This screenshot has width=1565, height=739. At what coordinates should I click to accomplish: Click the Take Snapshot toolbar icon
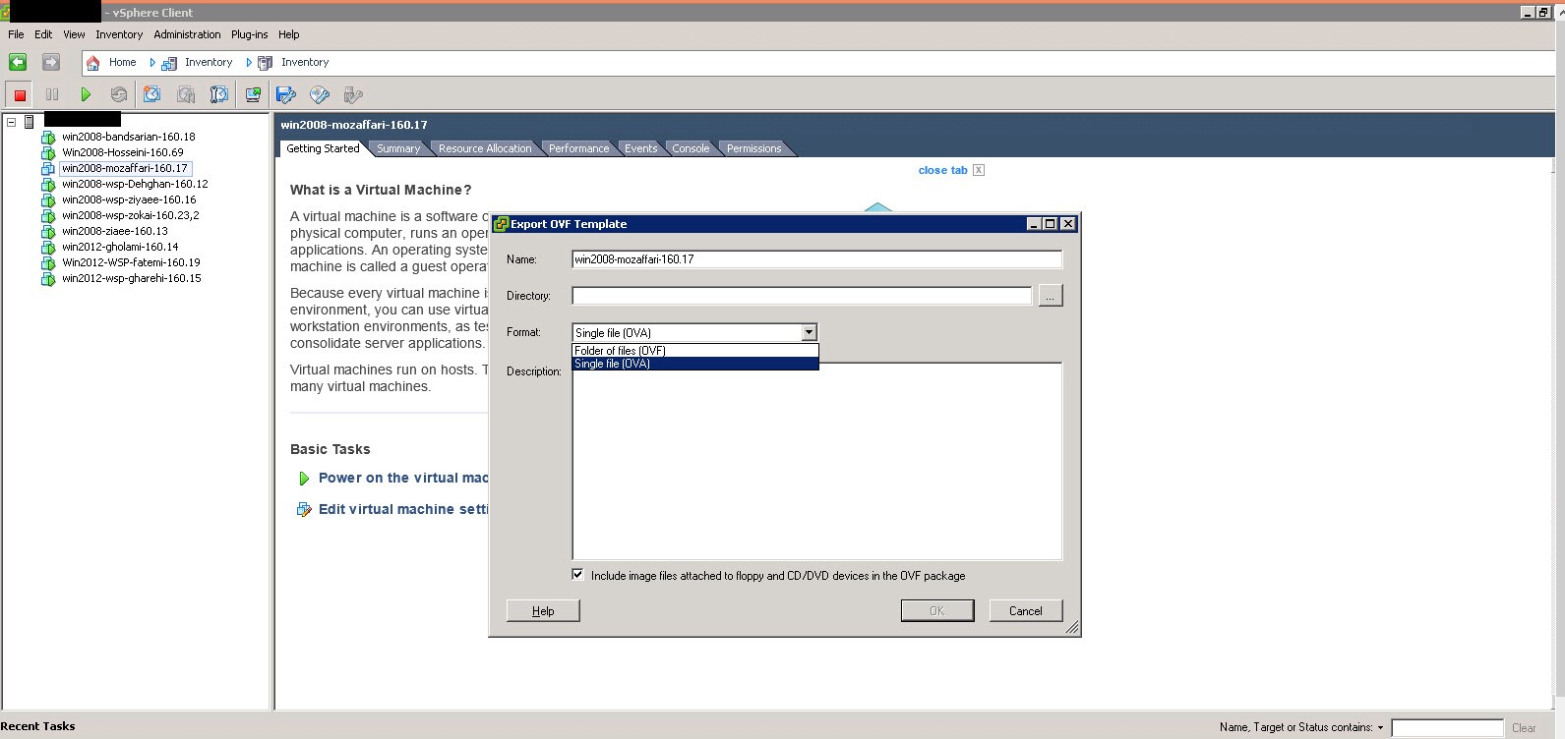tap(152, 94)
